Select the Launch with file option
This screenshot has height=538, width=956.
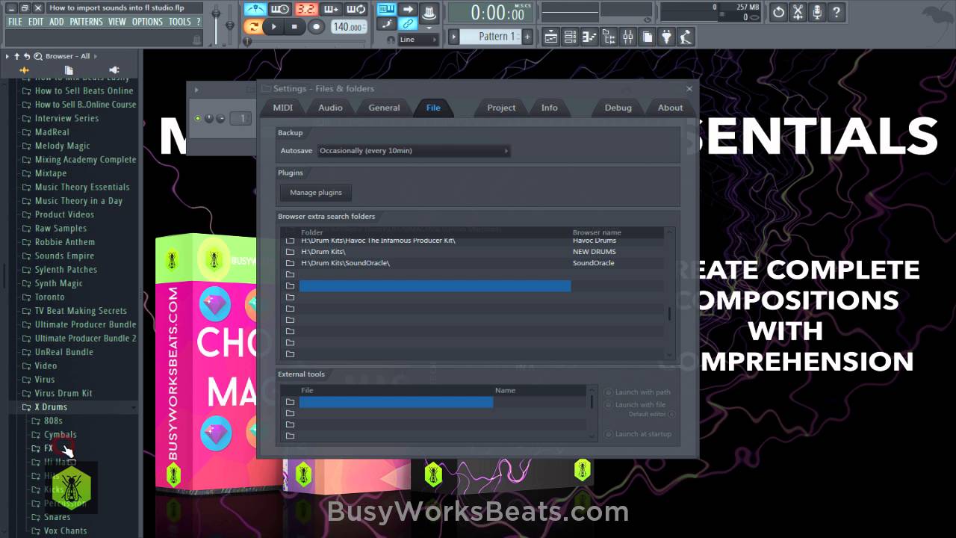pos(636,405)
